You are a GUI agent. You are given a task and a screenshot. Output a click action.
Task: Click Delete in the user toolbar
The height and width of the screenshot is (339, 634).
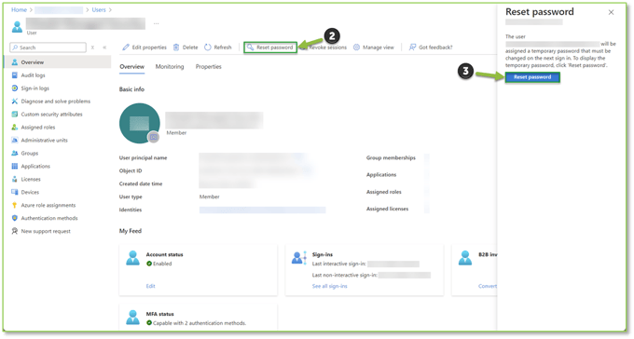[x=186, y=47]
